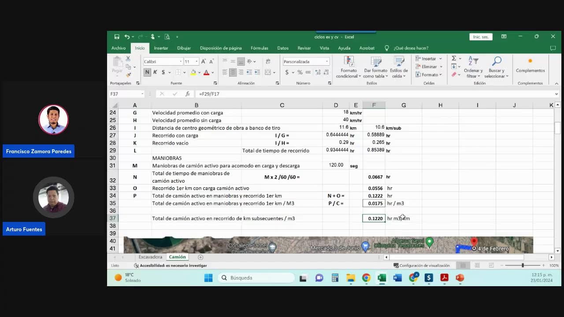
Task: Toggle Bold (N) formatting
Action: coord(147,72)
